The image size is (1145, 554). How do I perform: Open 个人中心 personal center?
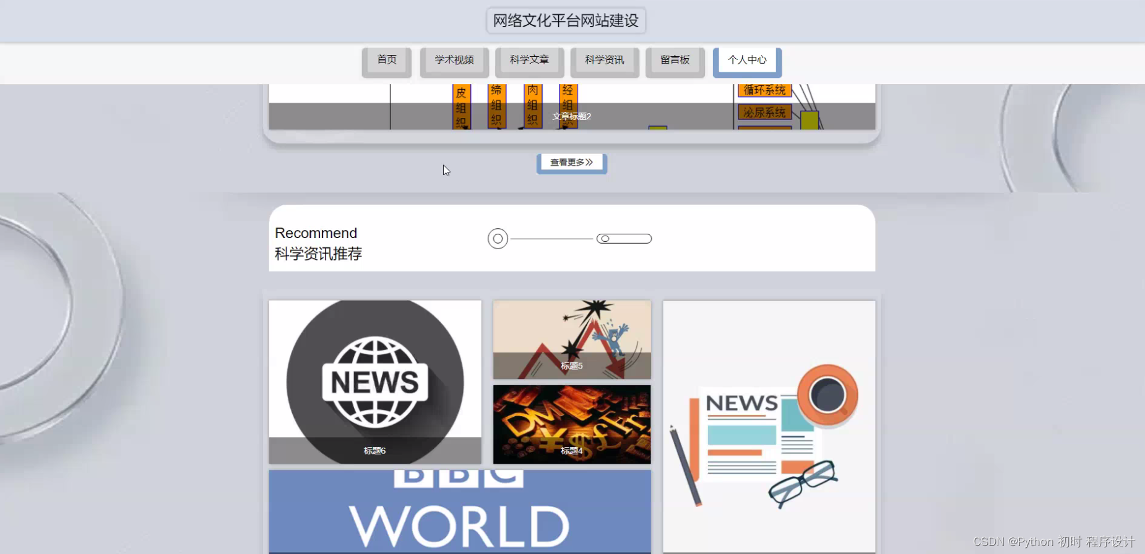click(x=747, y=62)
